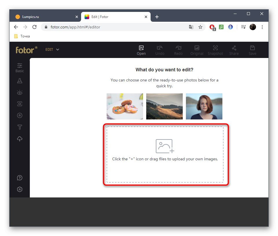
Task: Select the Text tool in sidebar
Action: click(x=19, y=127)
